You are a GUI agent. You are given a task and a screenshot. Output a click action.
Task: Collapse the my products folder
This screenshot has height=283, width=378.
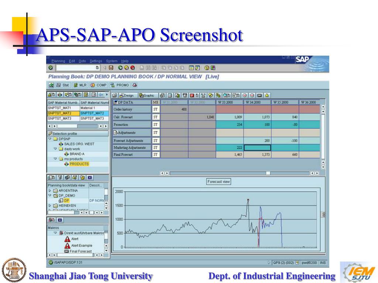55,159
